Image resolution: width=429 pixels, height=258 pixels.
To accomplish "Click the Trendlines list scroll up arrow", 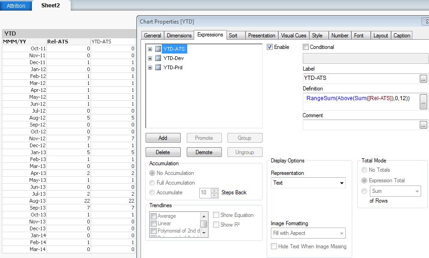I will click(x=204, y=216).
